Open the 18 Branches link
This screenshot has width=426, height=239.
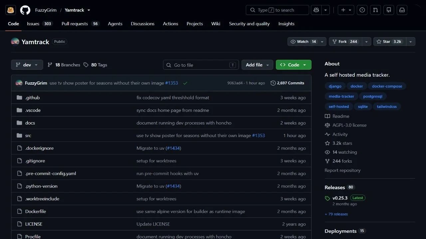(x=64, y=65)
